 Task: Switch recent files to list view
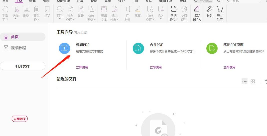(x=245, y=82)
